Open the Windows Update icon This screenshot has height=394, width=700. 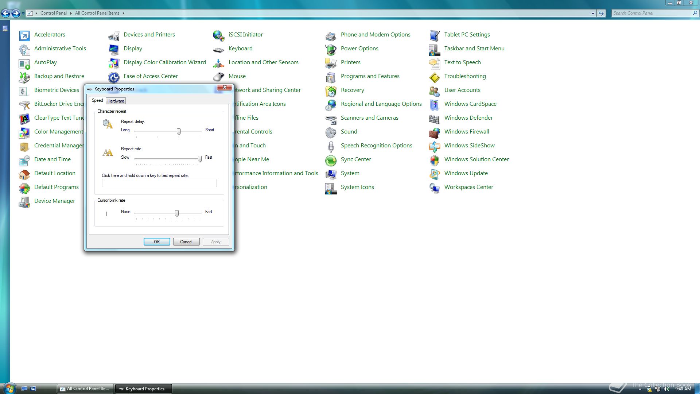click(435, 174)
